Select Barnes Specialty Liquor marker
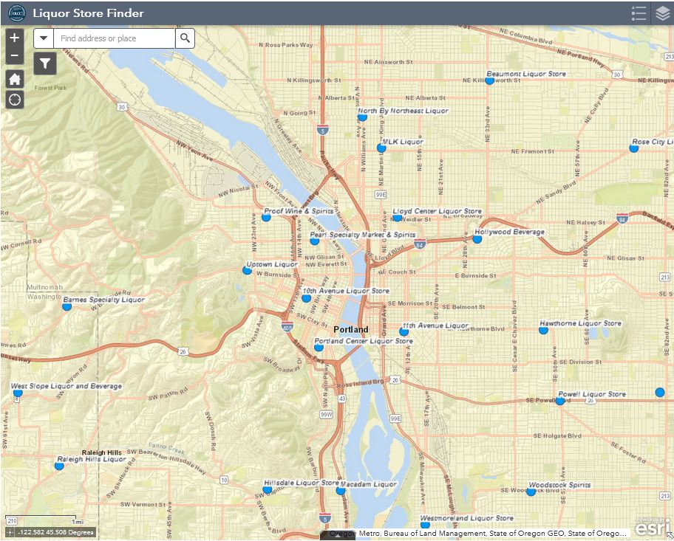 coord(67,306)
